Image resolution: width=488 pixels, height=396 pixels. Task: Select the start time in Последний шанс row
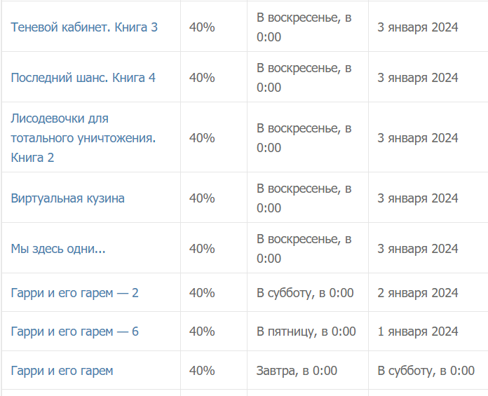pyautogui.click(x=304, y=78)
